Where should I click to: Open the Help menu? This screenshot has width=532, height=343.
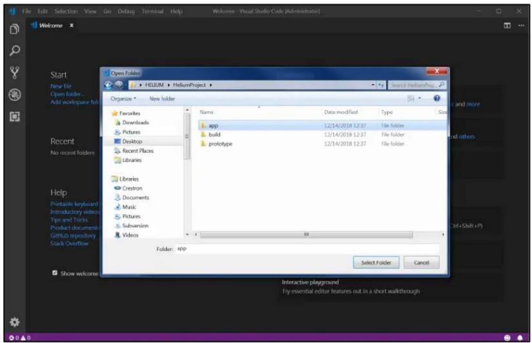click(x=176, y=11)
